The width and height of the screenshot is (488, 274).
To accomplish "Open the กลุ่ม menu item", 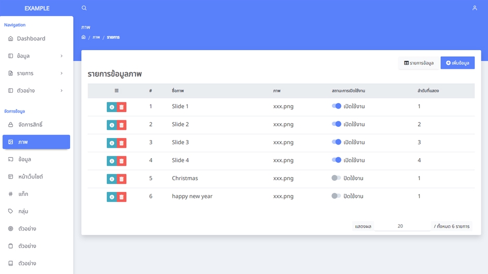I will click(x=37, y=211).
